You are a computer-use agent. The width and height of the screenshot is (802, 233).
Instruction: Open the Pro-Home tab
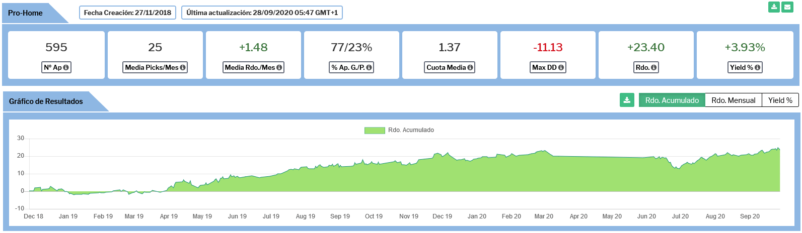click(26, 13)
